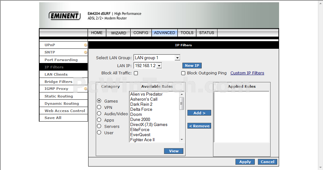
Task: Go to the HOME tab
Action: (97, 33)
